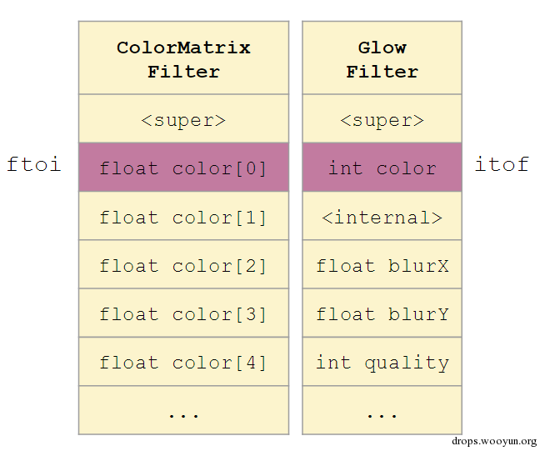Viewport: 540px width, 451px height.
Task: Click the highlighted int color cell
Action: 382,167
